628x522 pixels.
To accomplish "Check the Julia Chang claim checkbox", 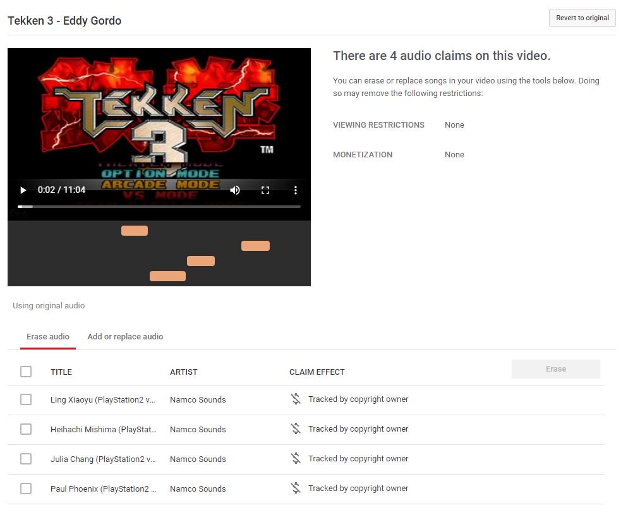I will coord(26,459).
